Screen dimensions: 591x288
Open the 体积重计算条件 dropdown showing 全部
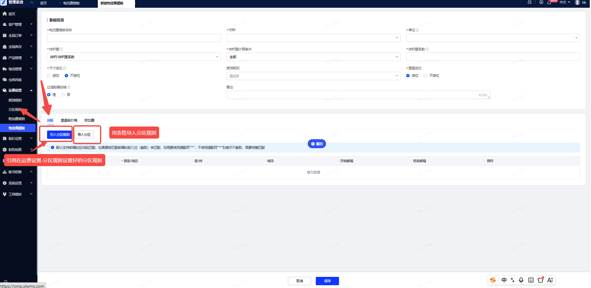313,57
